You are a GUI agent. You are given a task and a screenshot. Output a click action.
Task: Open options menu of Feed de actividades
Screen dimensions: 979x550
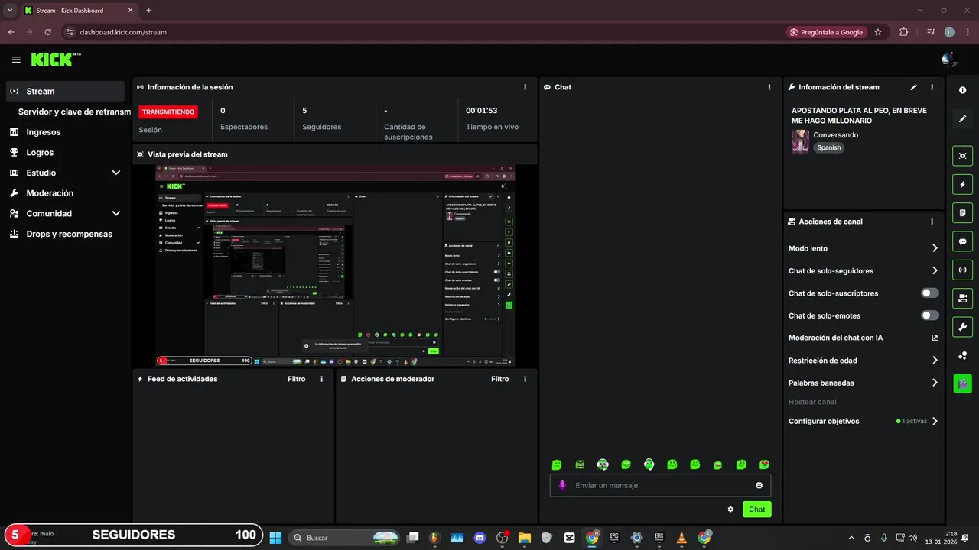tap(321, 379)
